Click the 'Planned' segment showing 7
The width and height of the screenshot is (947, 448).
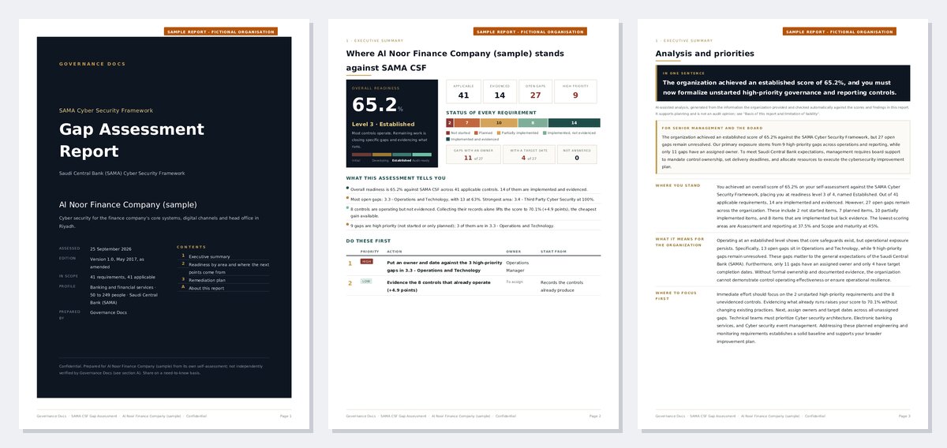pyautogui.click(x=467, y=123)
